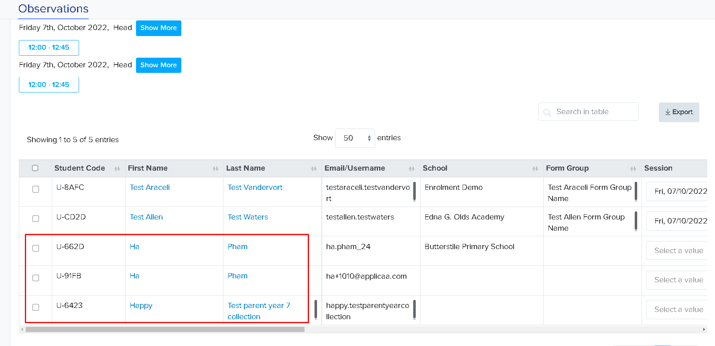Sort table by Student Code column icon
This screenshot has width=715, height=346.
click(x=117, y=169)
